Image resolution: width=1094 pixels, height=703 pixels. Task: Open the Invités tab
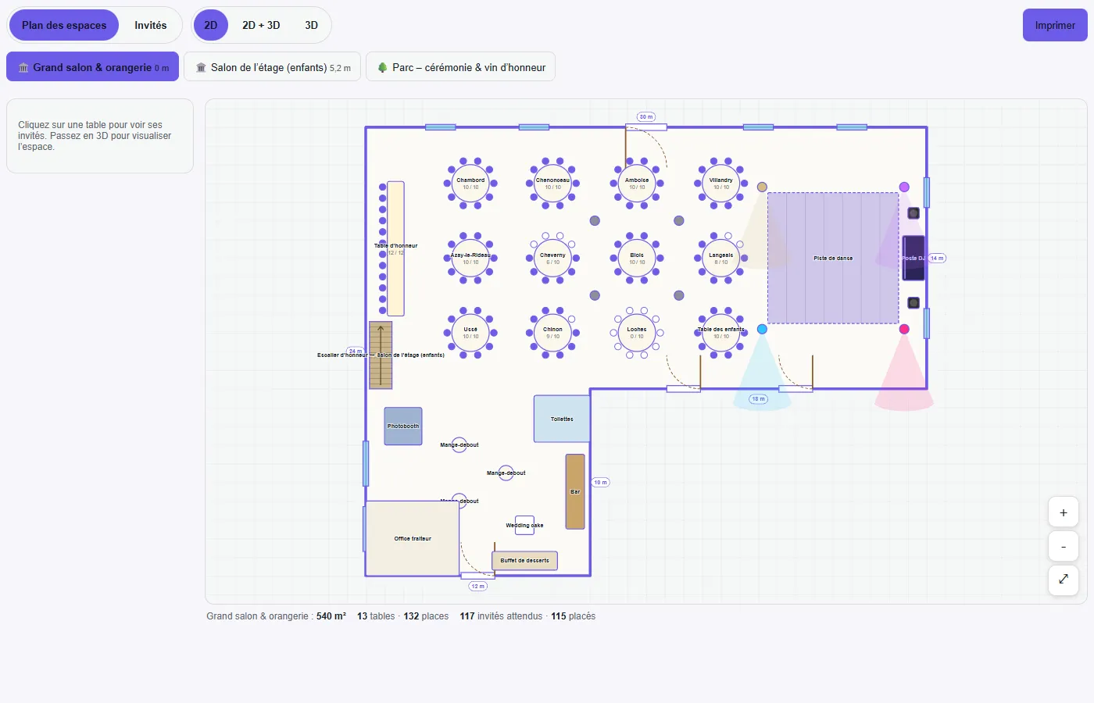click(150, 25)
